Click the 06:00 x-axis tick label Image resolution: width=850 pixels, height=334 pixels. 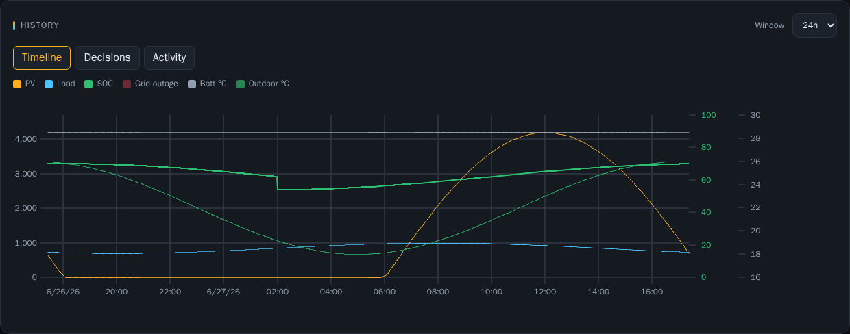pyautogui.click(x=384, y=292)
